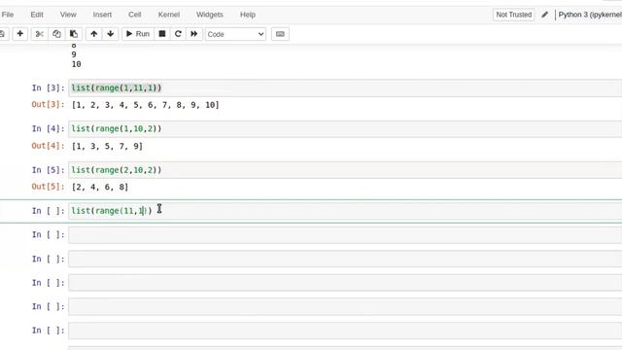
Task: Click the Not Trusted button
Action: tap(514, 15)
